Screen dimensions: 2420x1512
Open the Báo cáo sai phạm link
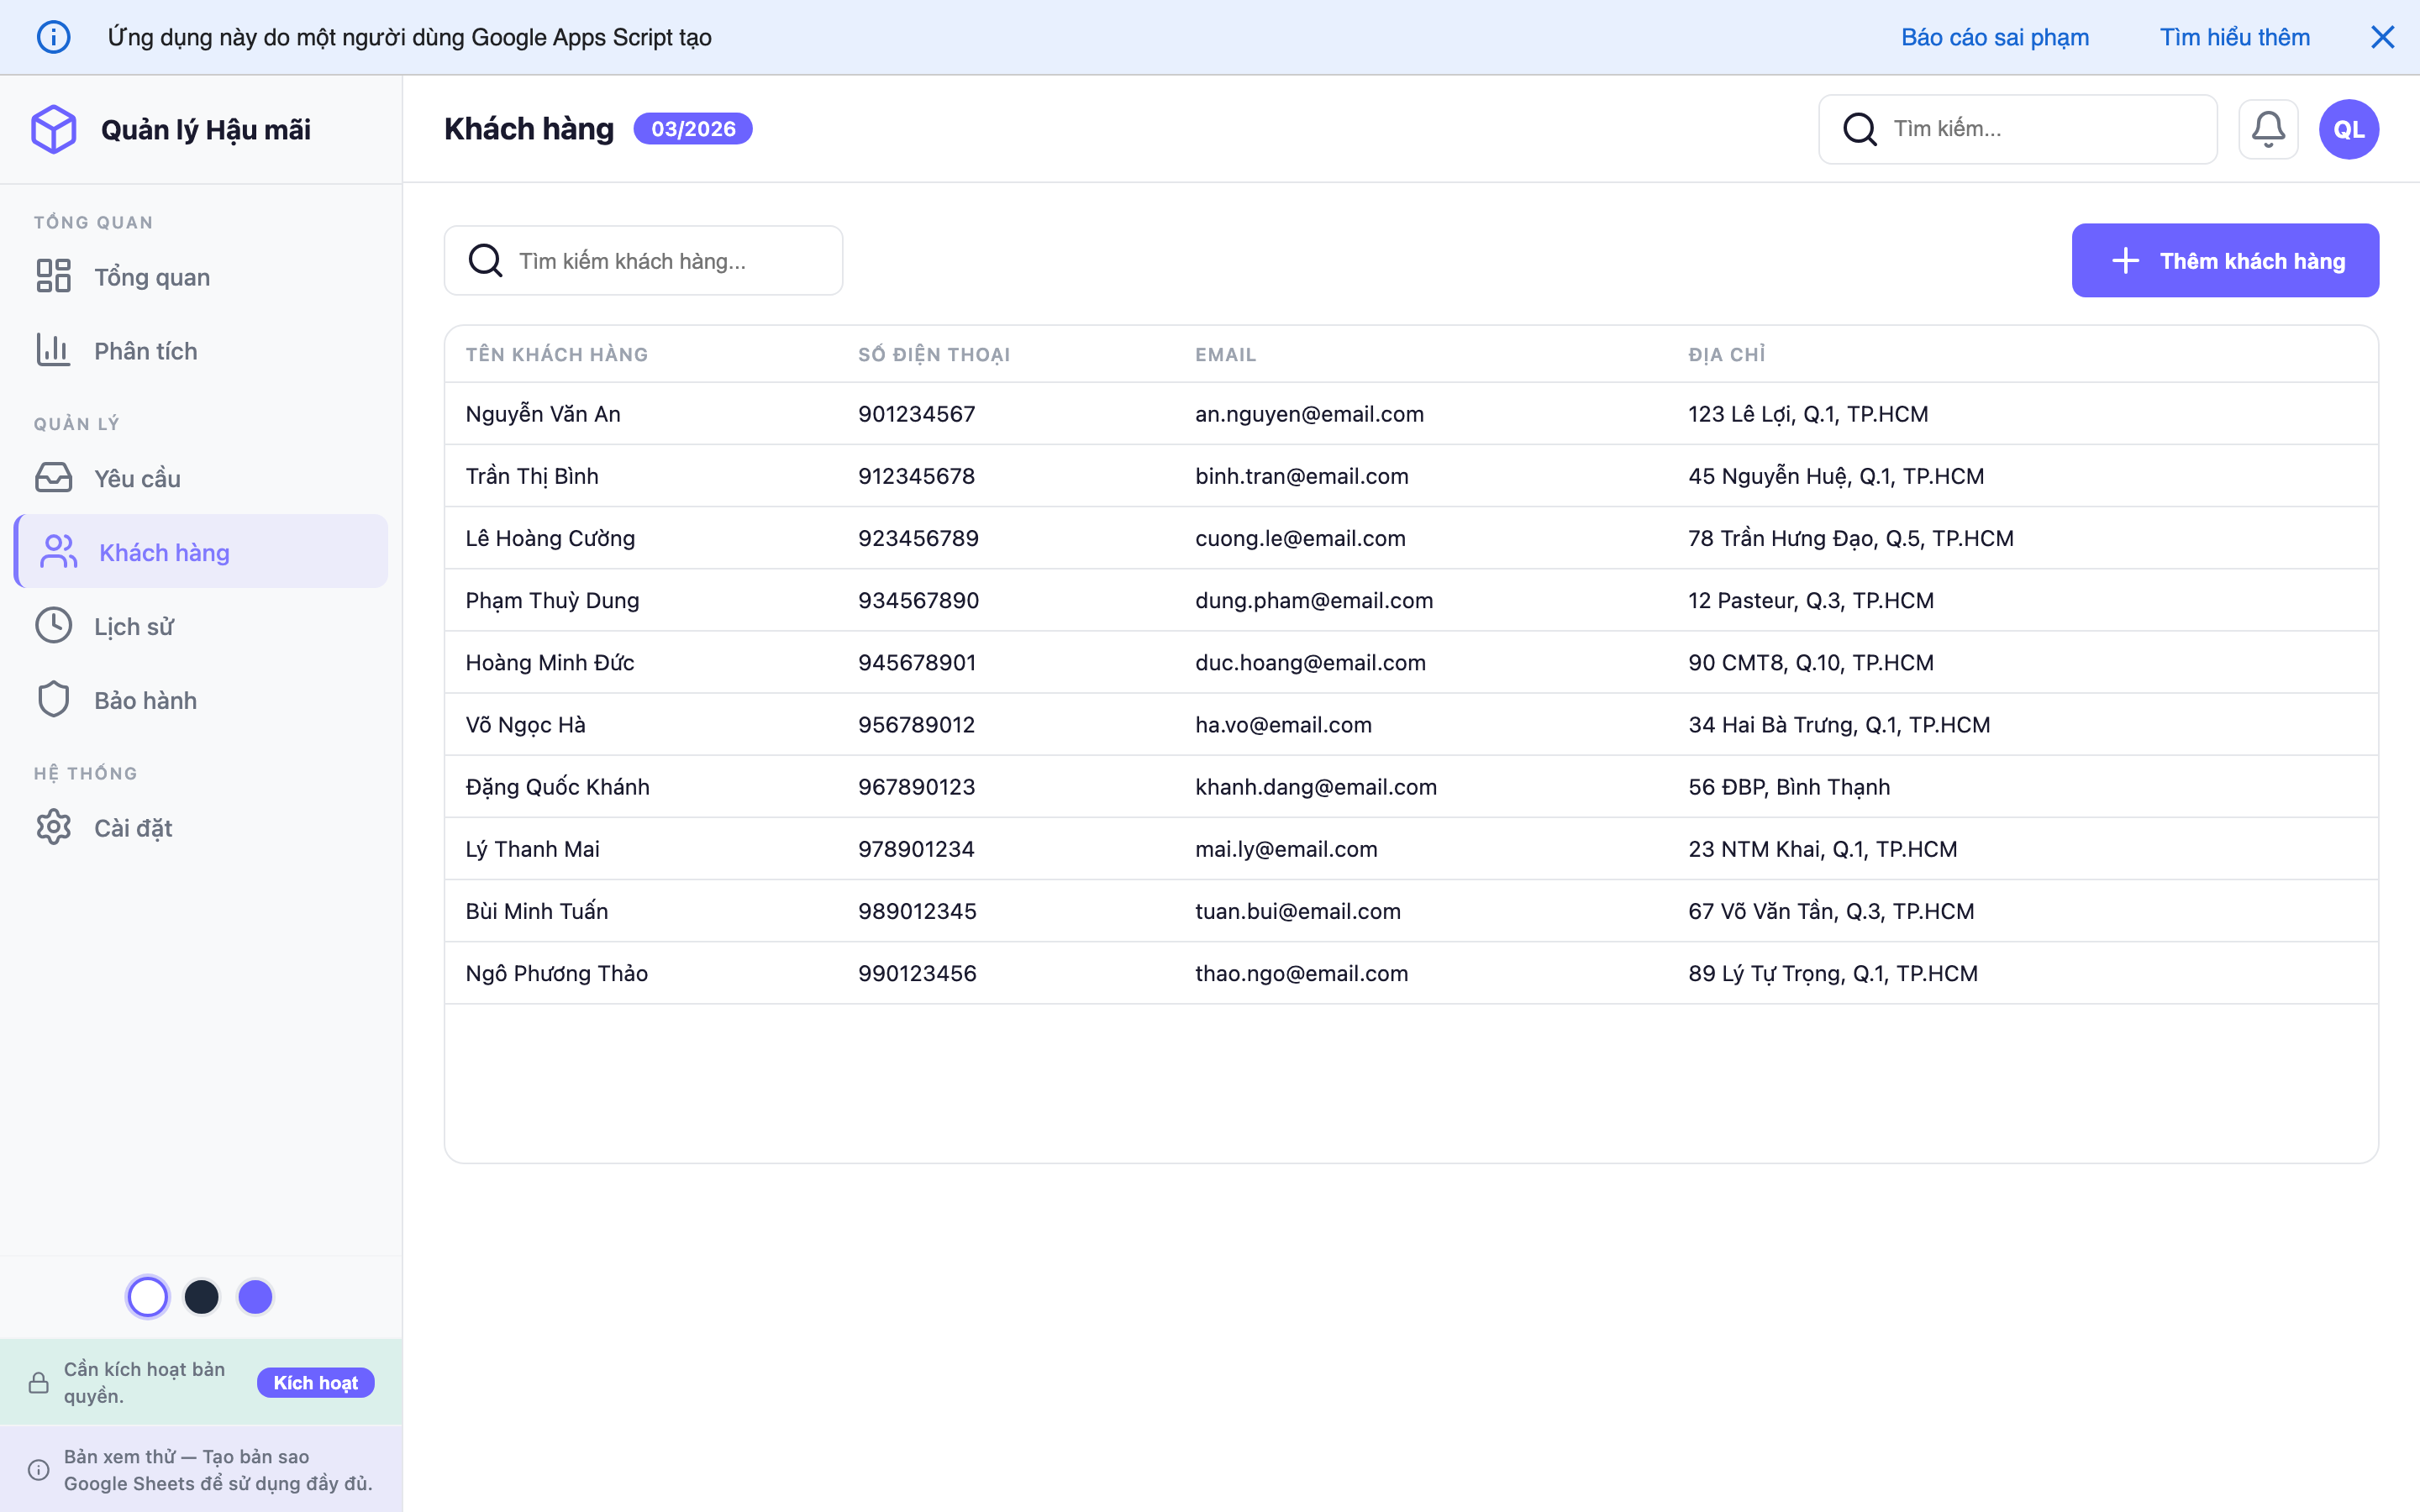click(1994, 37)
